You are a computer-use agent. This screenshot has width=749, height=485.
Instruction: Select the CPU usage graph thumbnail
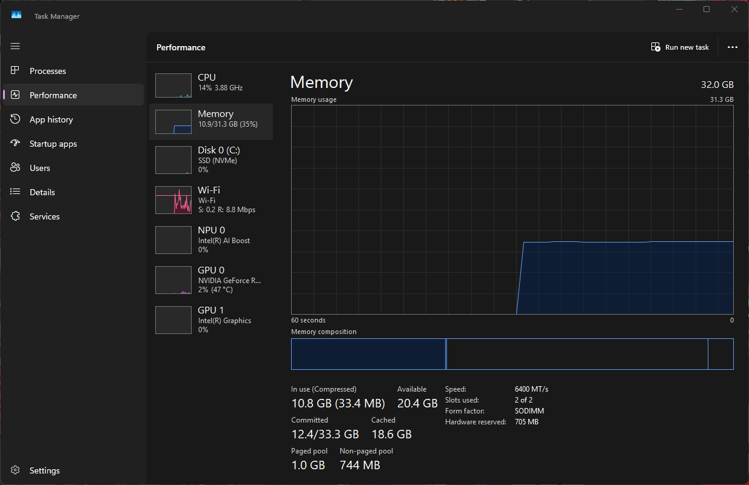173,85
